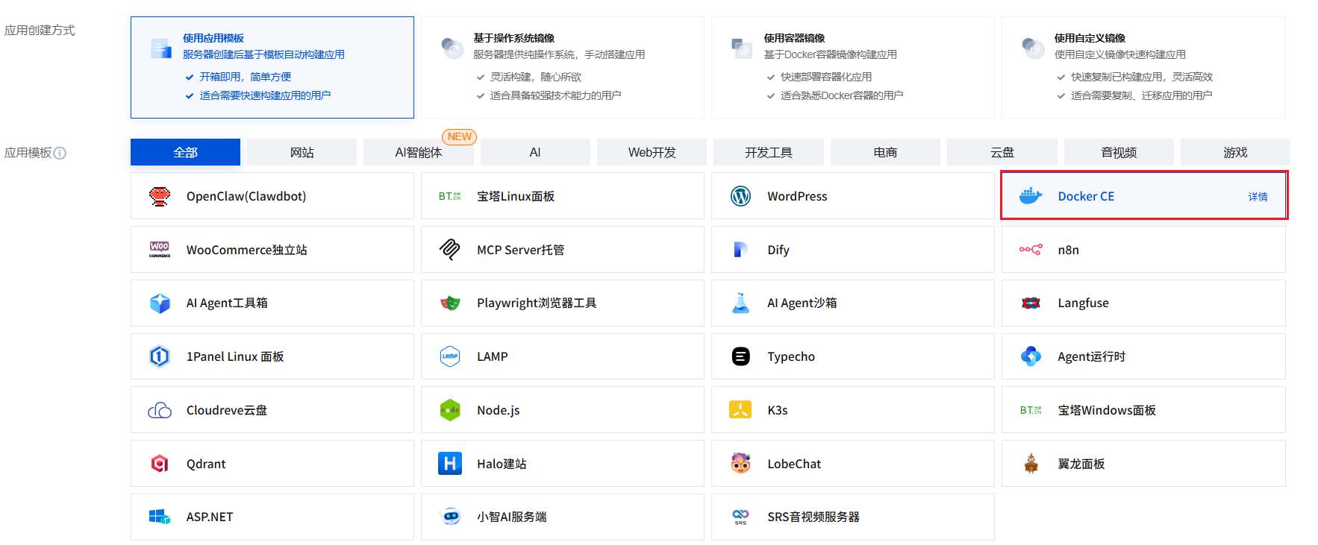Choose the 小智AI服务端 template label

512,517
